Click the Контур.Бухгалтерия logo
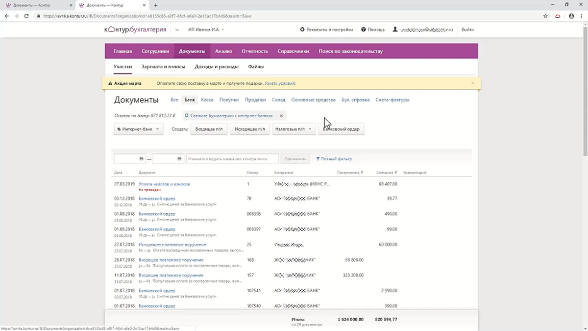Image resolution: width=588 pixels, height=331 pixels. click(136, 30)
